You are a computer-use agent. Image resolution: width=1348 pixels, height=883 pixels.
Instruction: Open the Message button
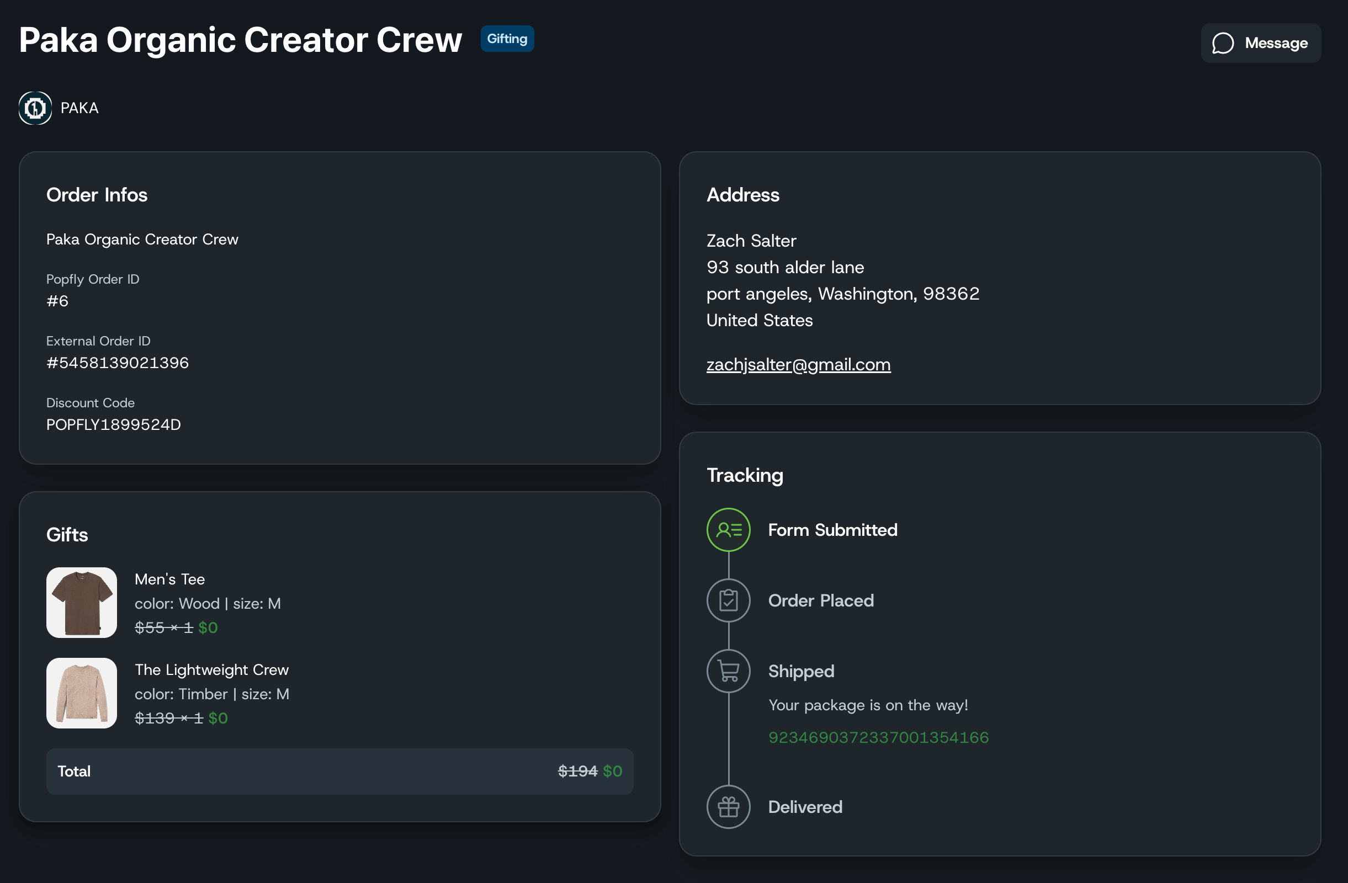1261,43
